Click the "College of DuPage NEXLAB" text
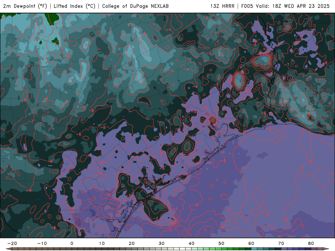The image size is (335, 251). coord(135,6)
